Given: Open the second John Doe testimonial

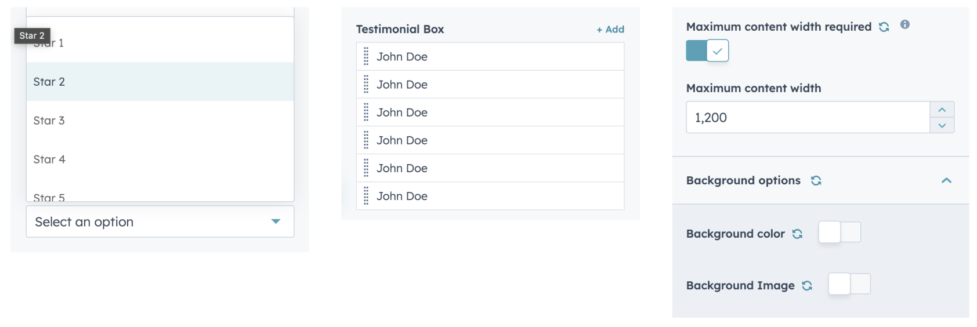Looking at the screenshot, I should click(402, 85).
